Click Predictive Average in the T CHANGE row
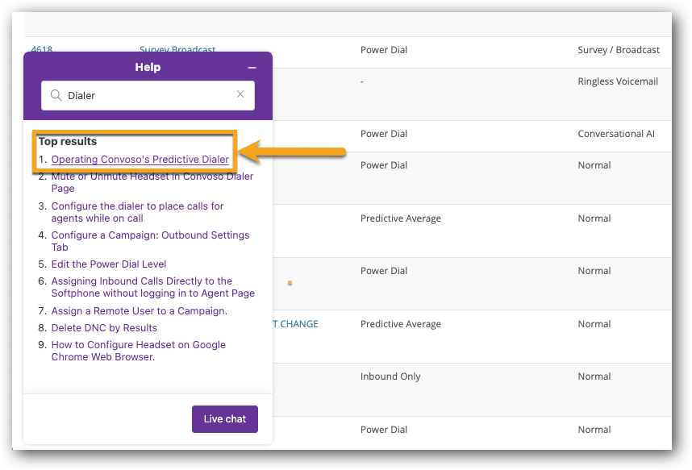Image resolution: width=692 pixels, height=470 pixels. point(400,324)
